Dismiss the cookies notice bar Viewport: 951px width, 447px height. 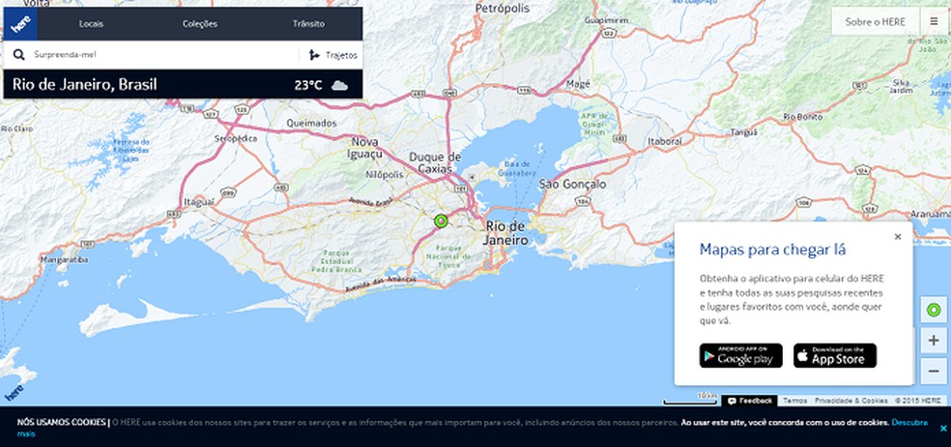[942, 429]
